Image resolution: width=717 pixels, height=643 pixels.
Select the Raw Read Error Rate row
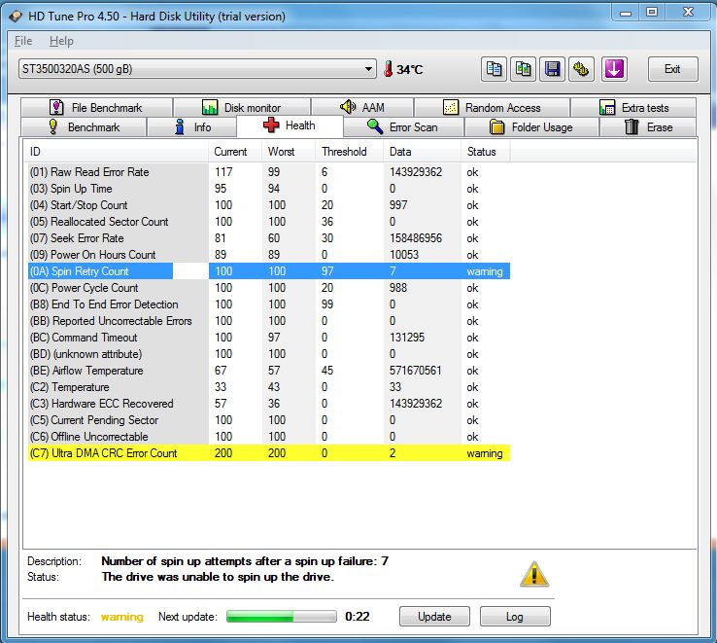269,172
